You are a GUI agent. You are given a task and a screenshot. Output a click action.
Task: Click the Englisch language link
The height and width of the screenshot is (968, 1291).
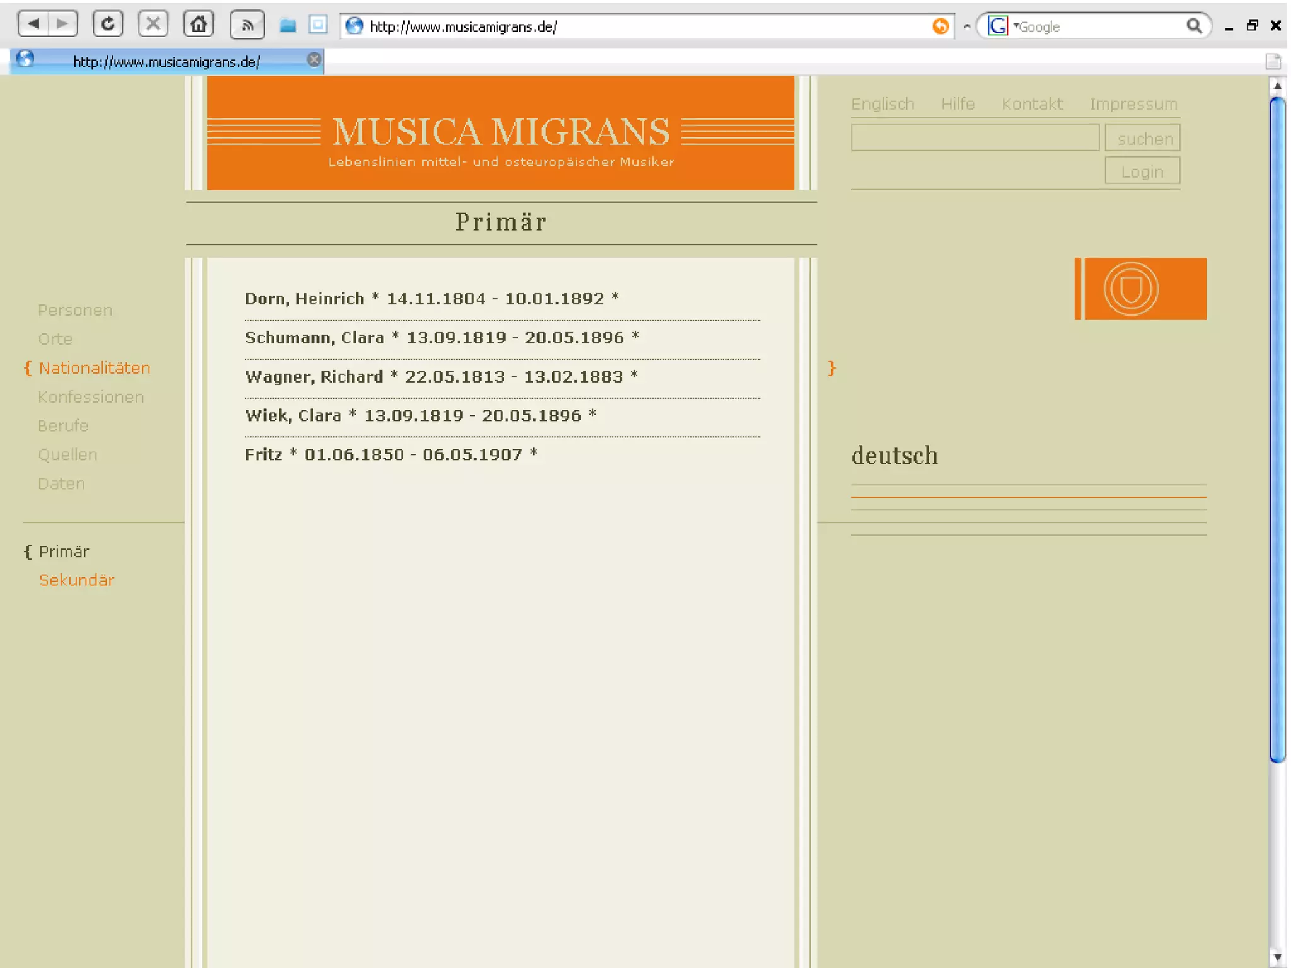882,104
